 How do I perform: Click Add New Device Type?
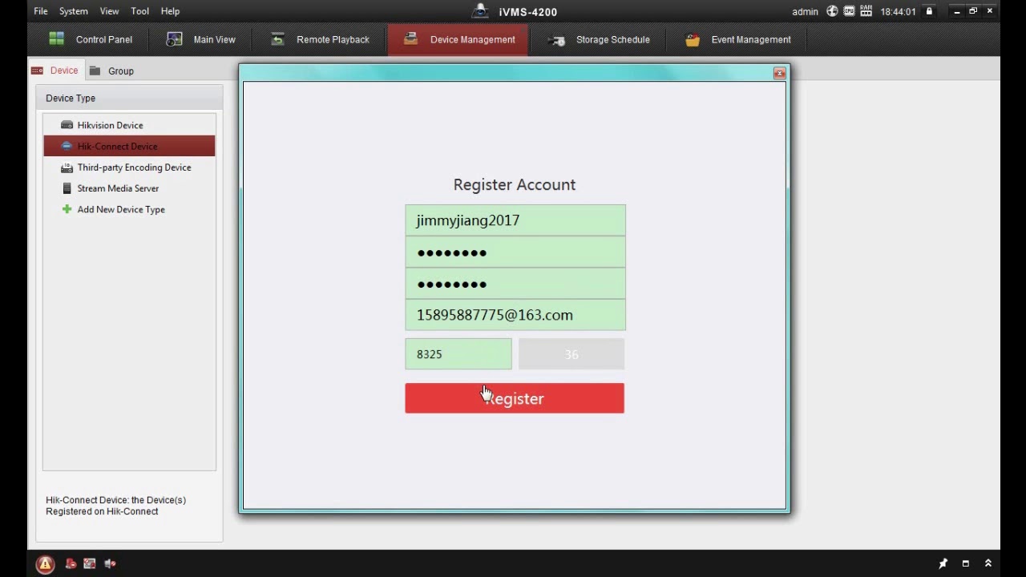click(x=129, y=209)
